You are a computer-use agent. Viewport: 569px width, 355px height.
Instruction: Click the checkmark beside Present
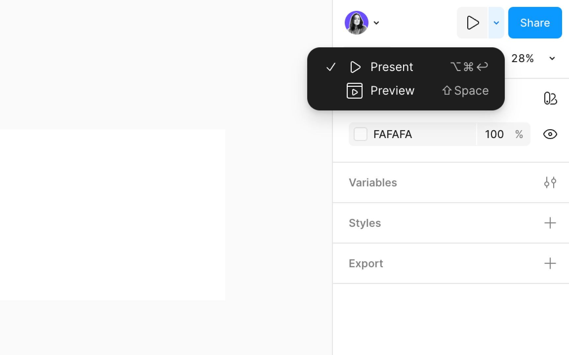click(x=331, y=67)
